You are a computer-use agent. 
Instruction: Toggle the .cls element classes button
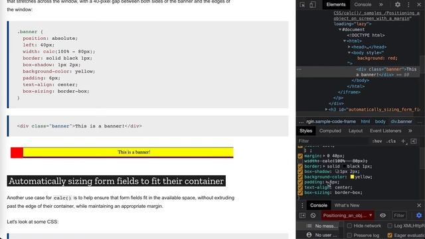(391, 141)
